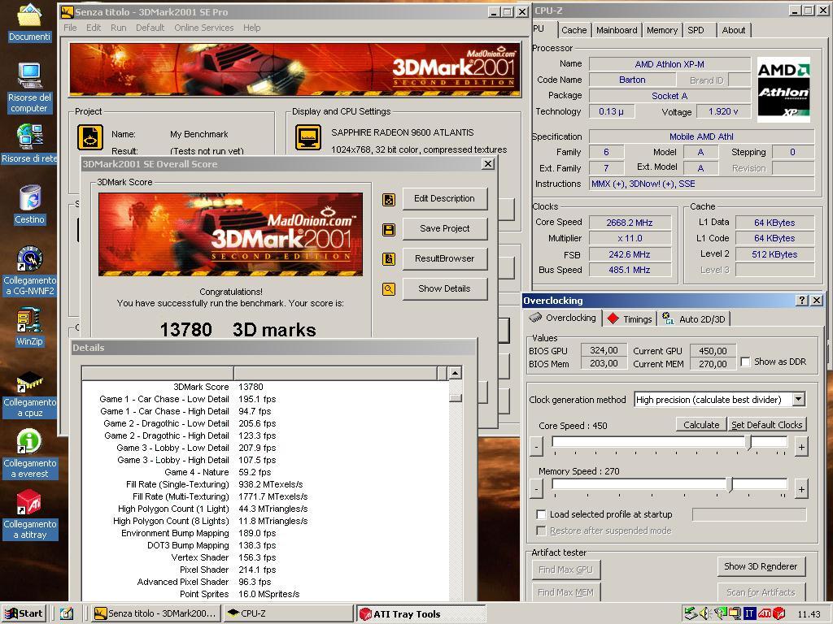Click the Show Details button
The height and width of the screenshot is (624, 833).
point(445,288)
